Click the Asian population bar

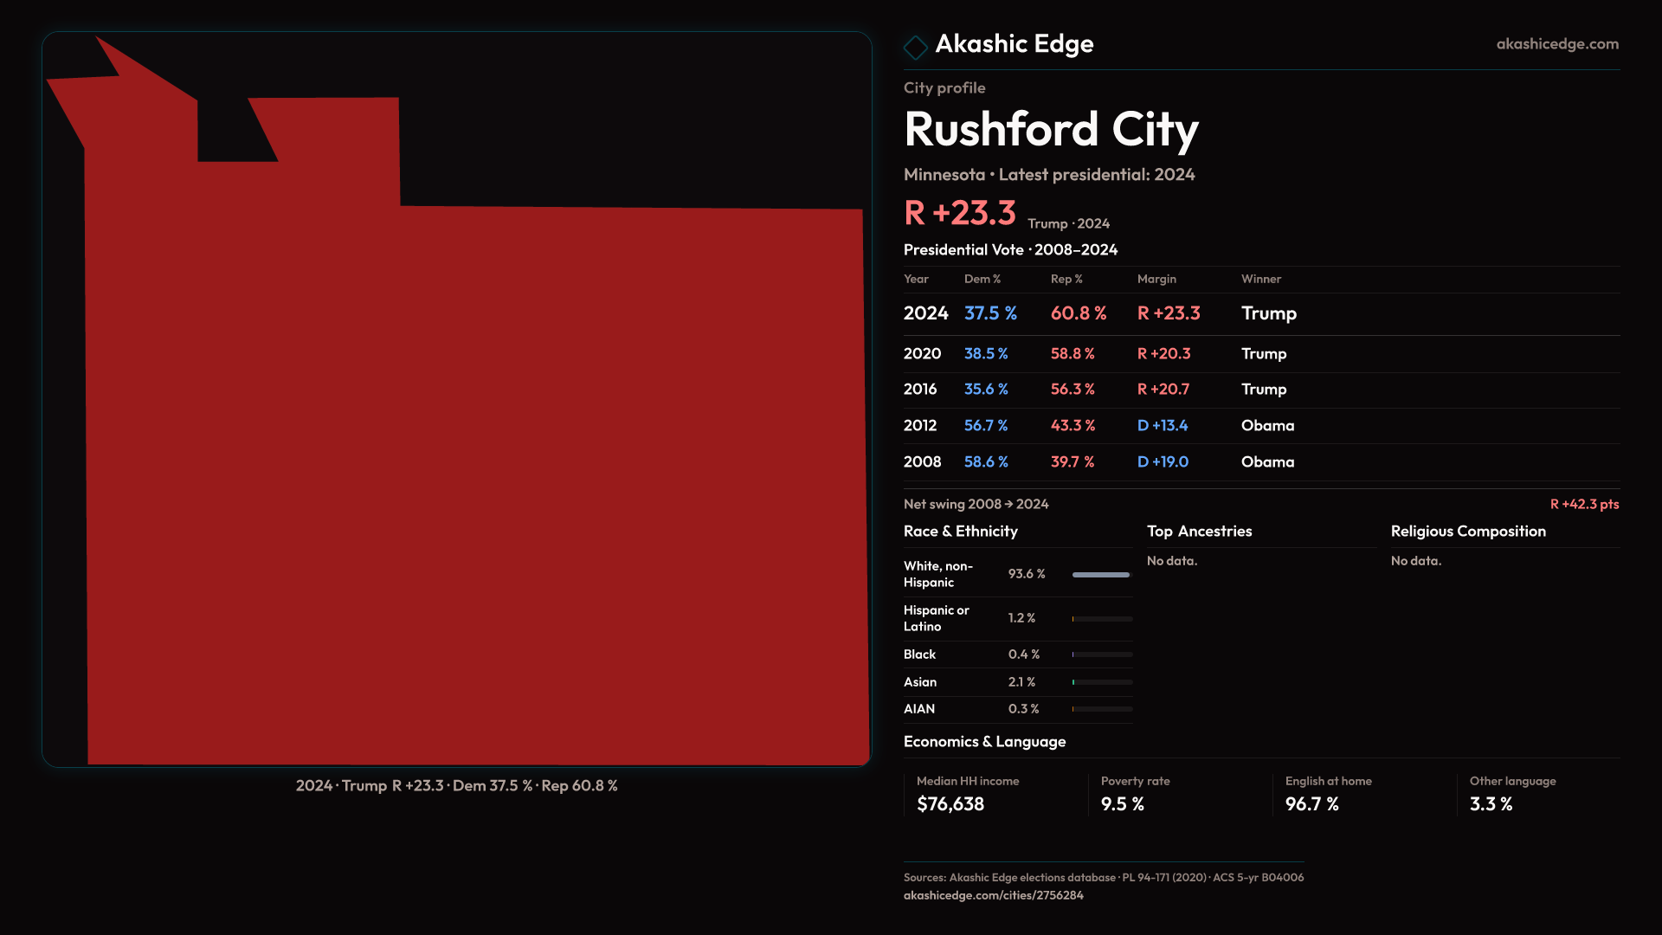coord(1101,682)
